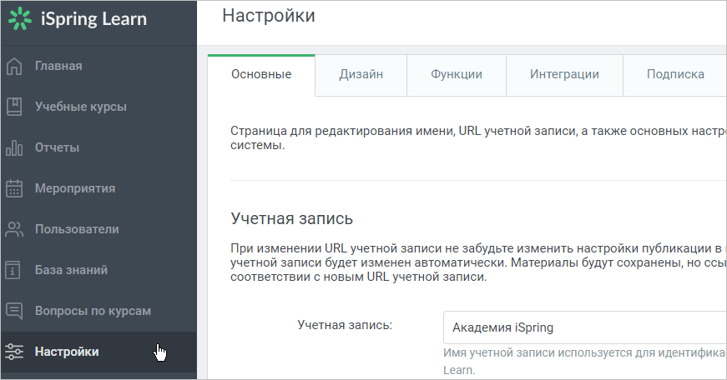Click the info book icon beside База знаний
Image resolution: width=727 pixels, height=380 pixels.
pos(13,270)
